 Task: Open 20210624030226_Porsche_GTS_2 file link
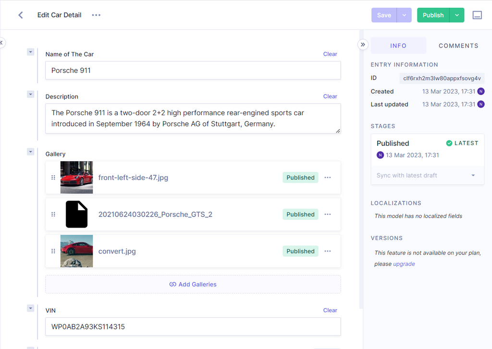click(155, 215)
